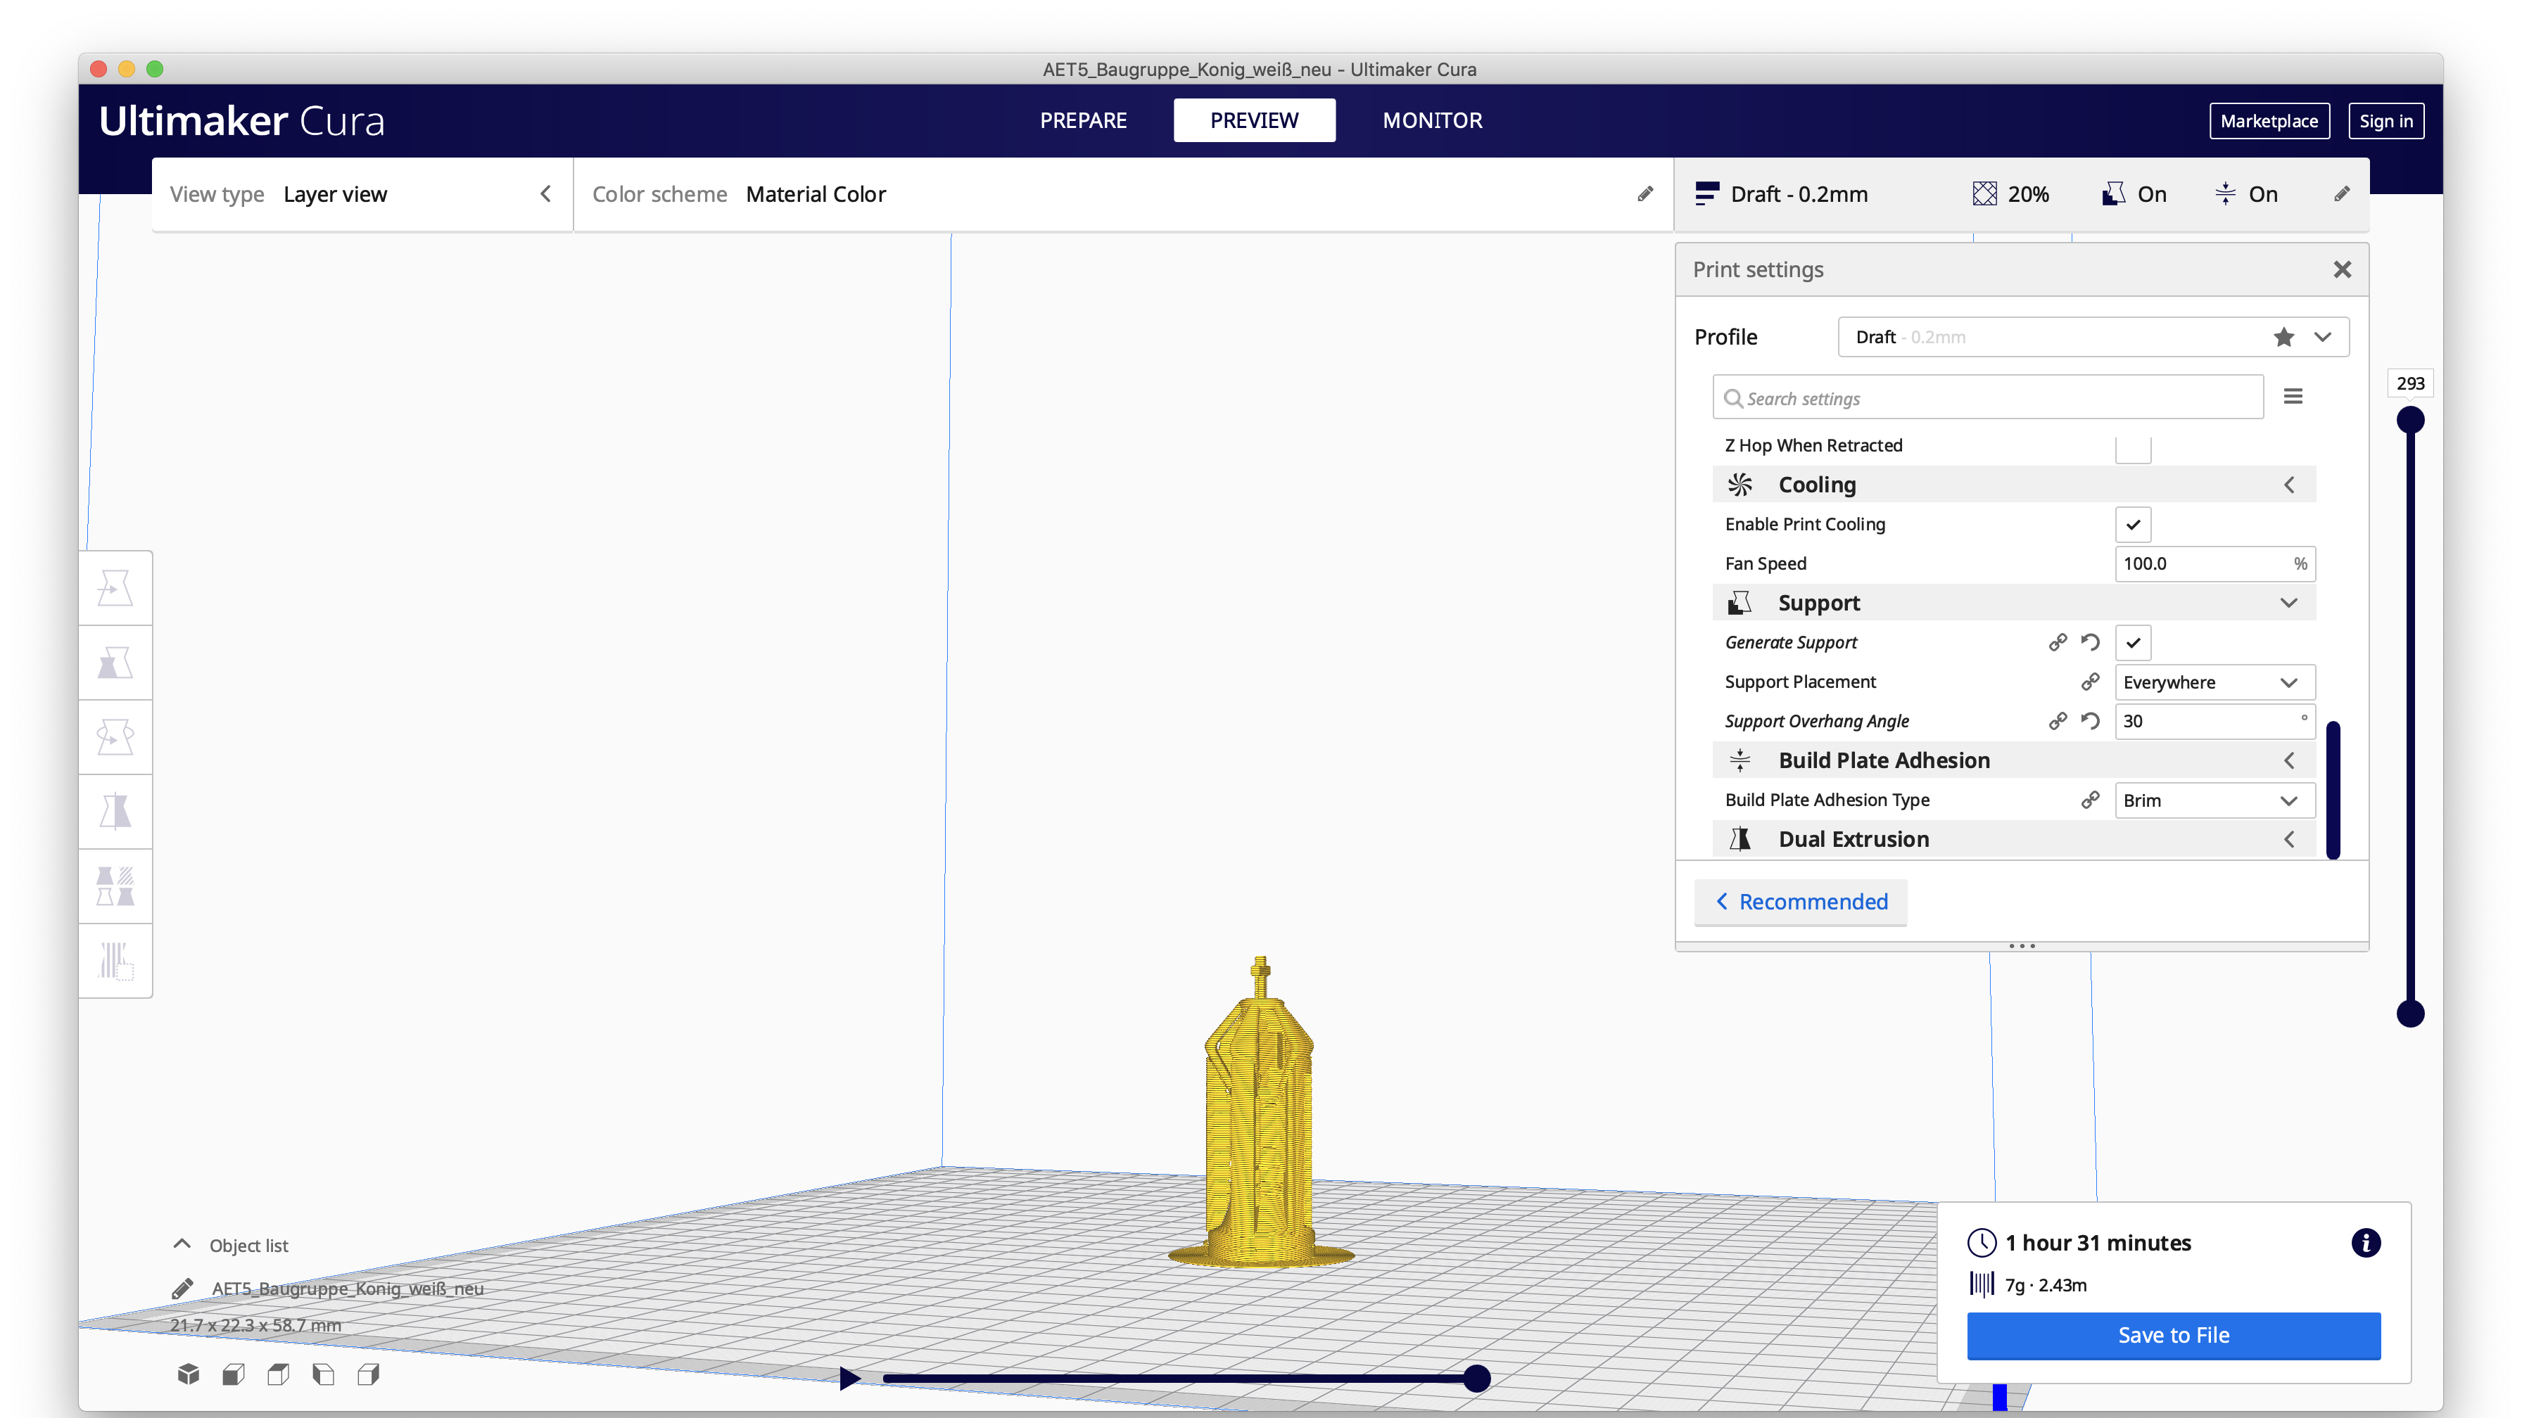
Task: Uncheck Generate Support checkbox
Action: (2132, 643)
